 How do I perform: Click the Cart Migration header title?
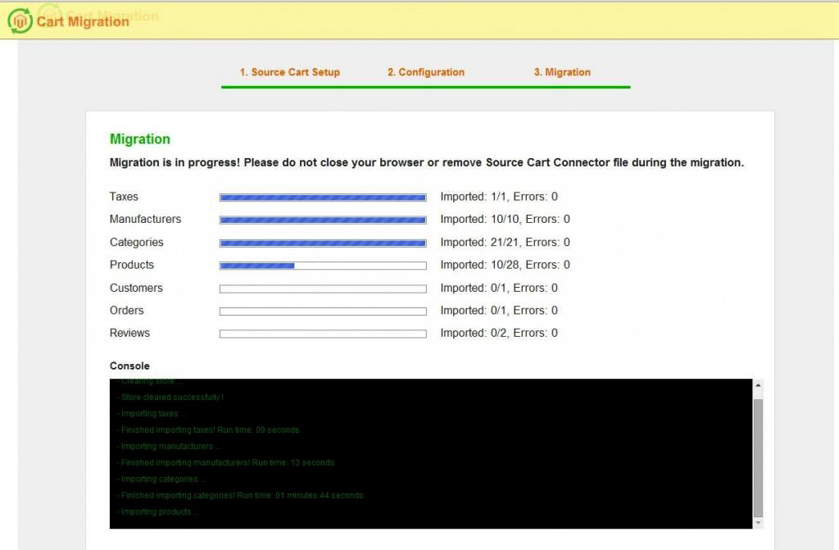coord(83,21)
